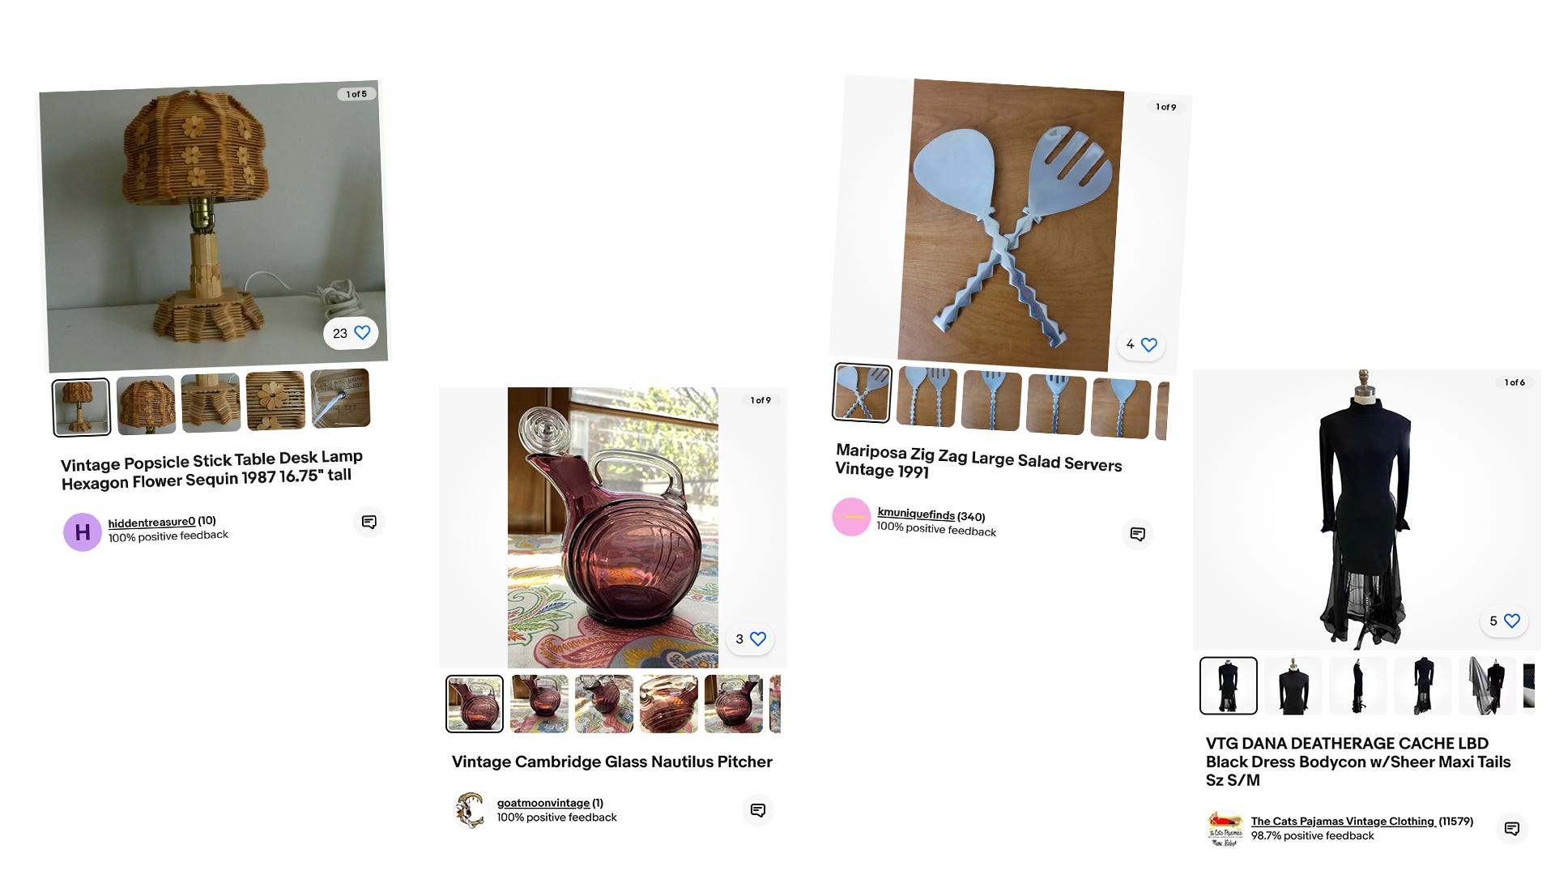Screen dimensions: 1555x875
Task: Open chat icon beside goatmoonvintage
Action: [x=758, y=810]
